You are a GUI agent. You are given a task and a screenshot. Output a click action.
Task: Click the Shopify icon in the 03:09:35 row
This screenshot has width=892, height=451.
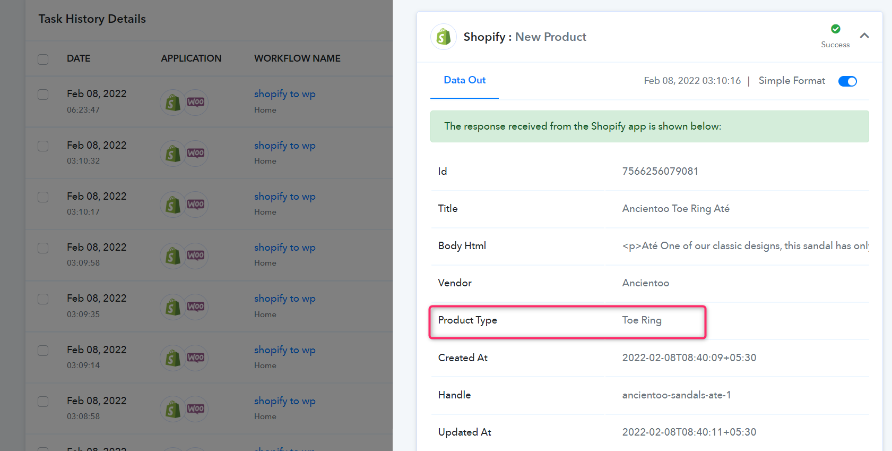pos(172,307)
